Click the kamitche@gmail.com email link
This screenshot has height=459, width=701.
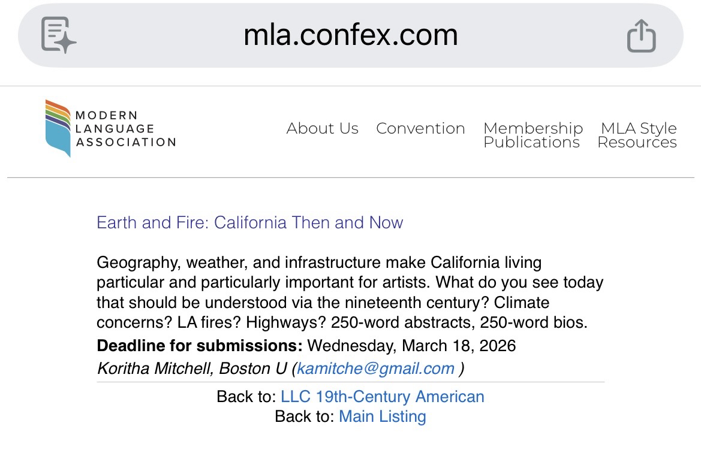point(375,369)
